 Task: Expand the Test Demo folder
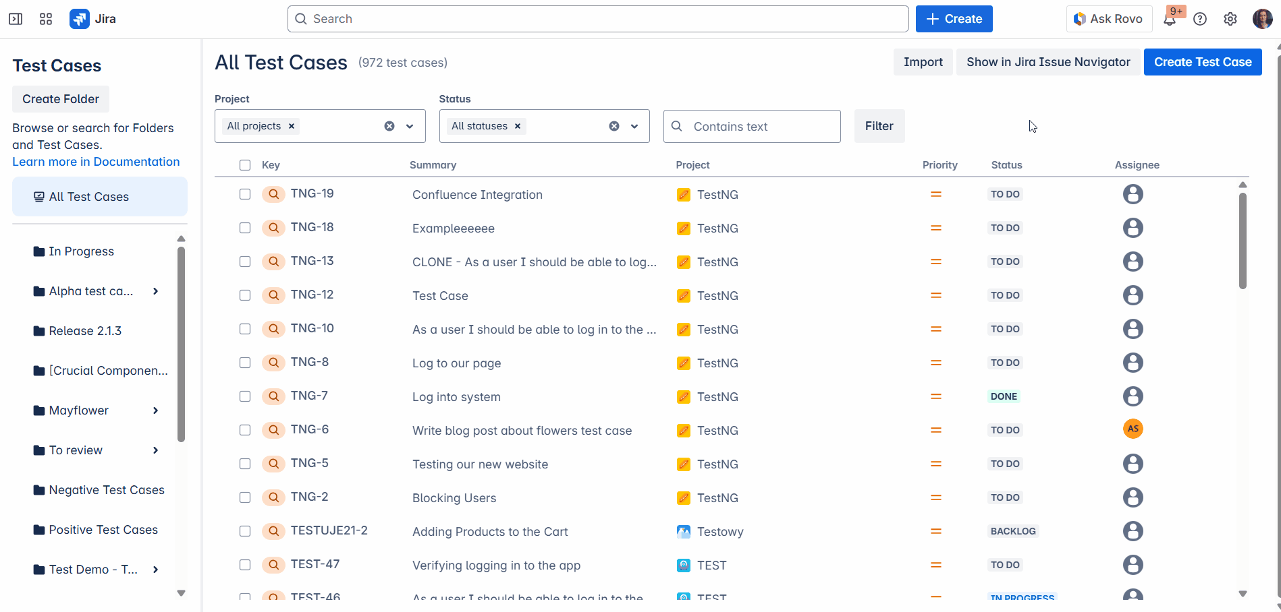pos(156,570)
